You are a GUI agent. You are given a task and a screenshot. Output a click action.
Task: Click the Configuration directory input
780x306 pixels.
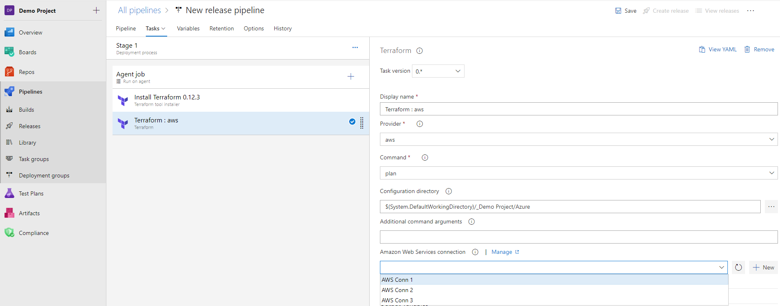coord(570,207)
